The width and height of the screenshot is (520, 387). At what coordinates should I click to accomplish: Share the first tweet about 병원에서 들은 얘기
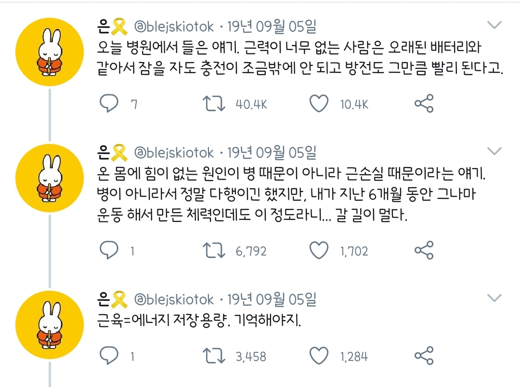pos(424,103)
